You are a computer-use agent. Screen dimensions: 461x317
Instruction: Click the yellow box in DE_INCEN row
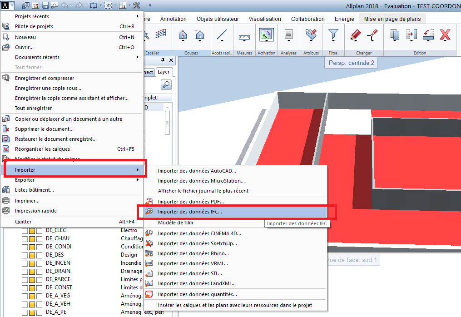point(32,263)
